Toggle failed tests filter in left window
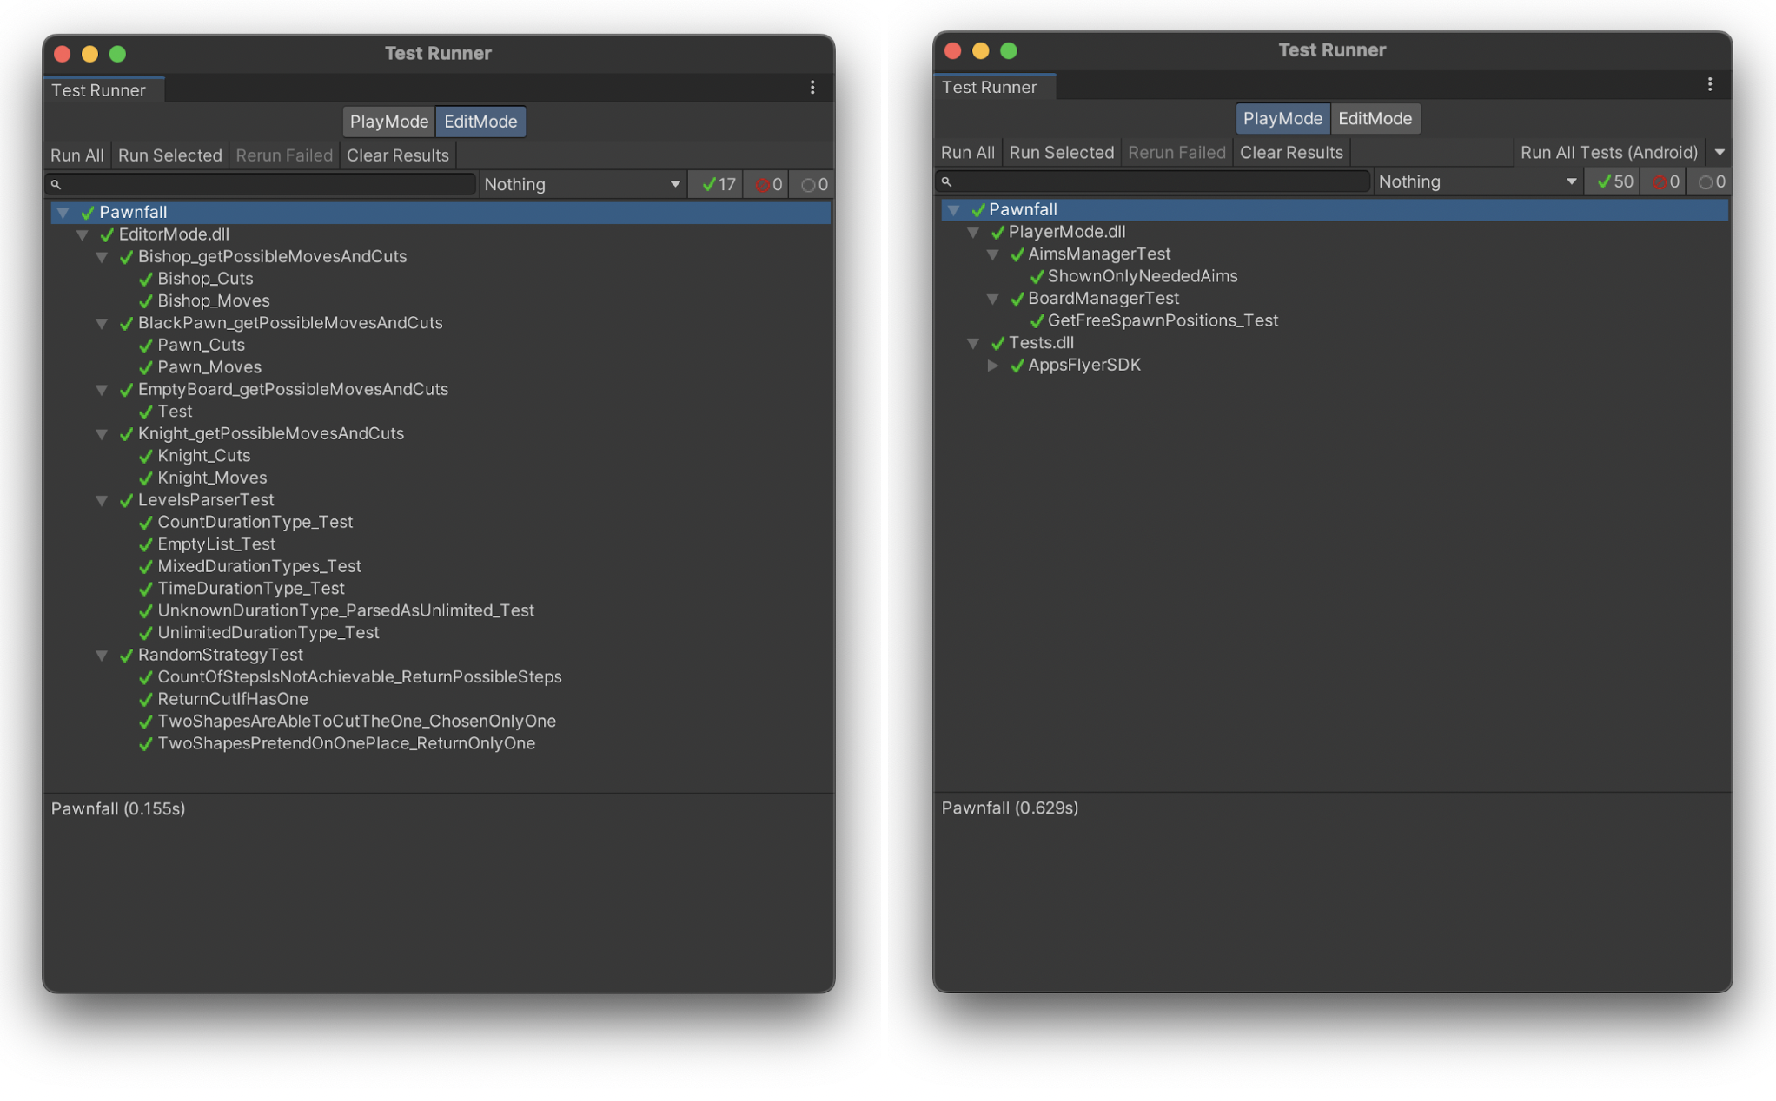1776x1101 pixels. coord(767,184)
